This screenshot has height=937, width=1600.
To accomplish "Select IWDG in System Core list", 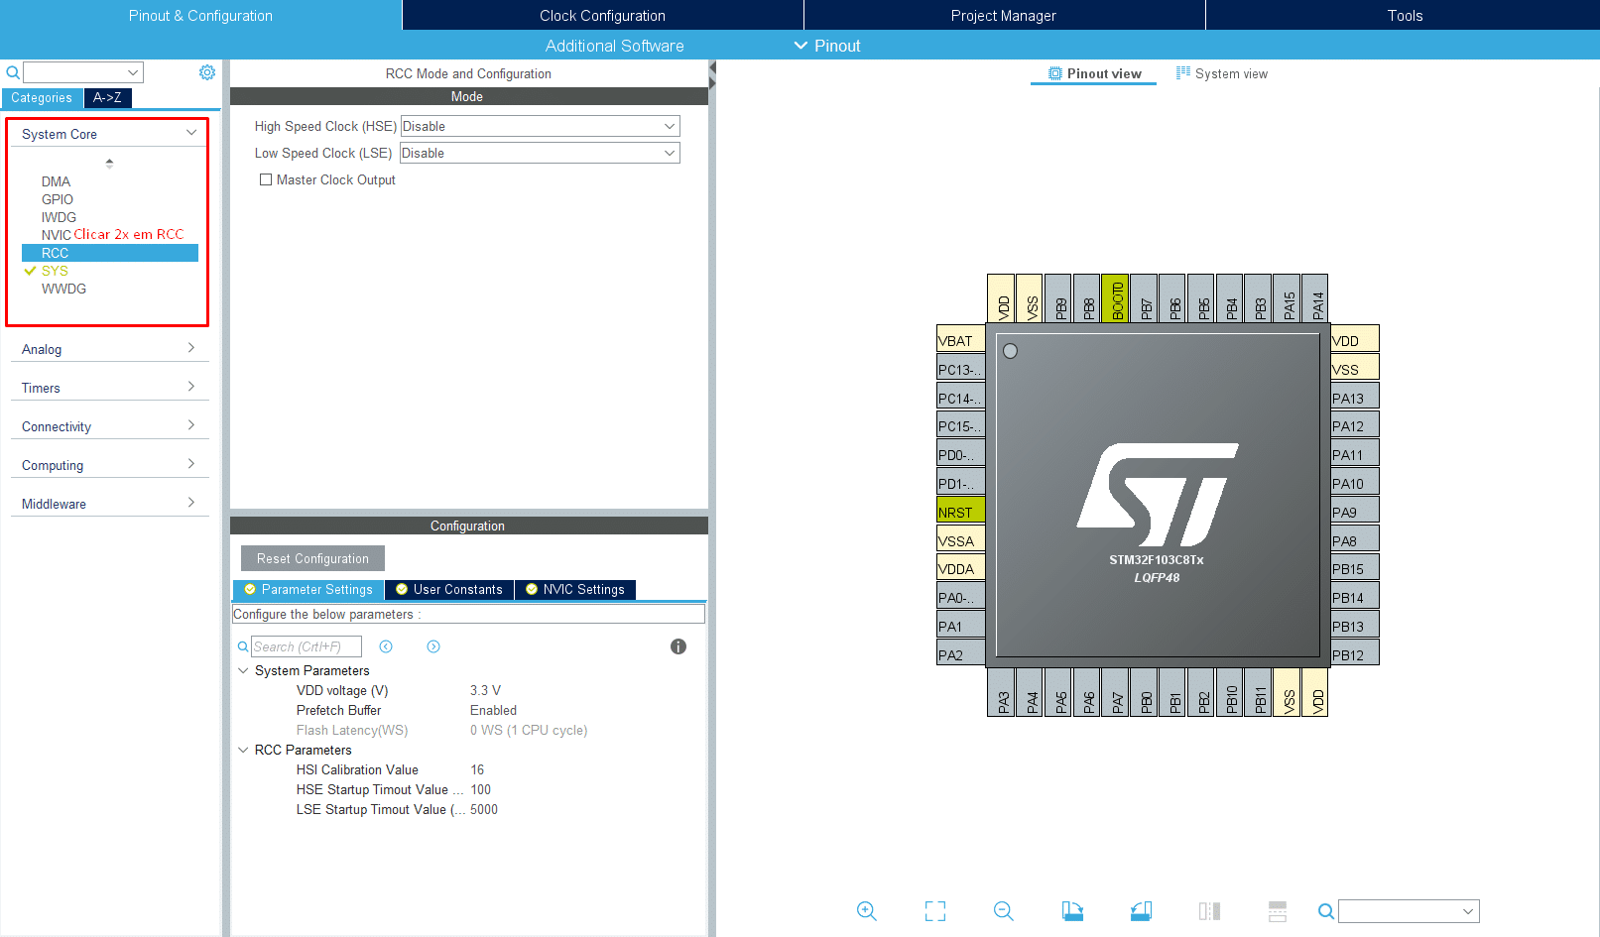I will point(59,217).
